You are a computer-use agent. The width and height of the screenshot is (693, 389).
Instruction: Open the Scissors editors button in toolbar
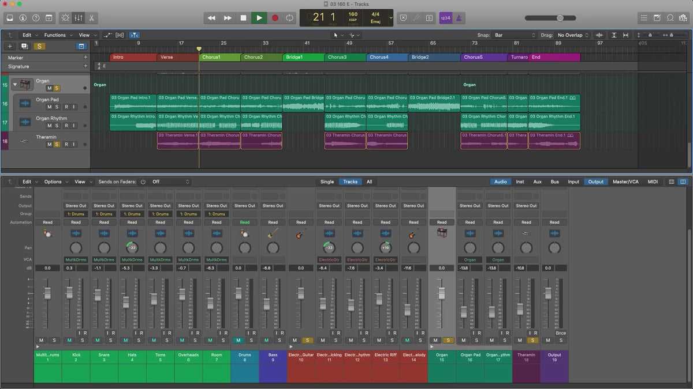[x=92, y=18]
